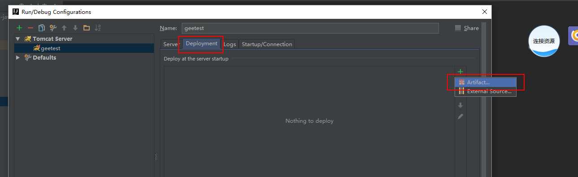Click the Name field containing geetest

[310, 28]
